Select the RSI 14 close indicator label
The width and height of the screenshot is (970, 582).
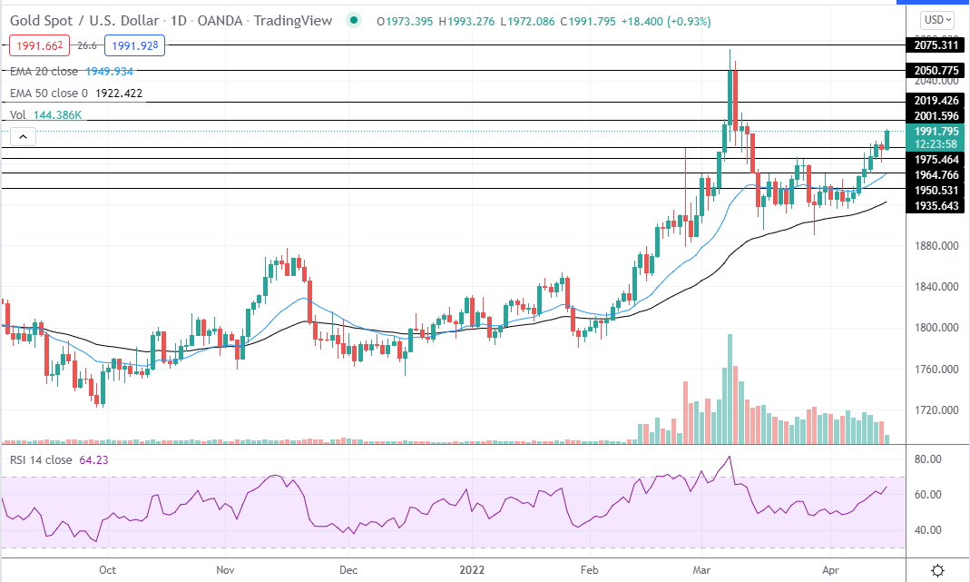pos(41,460)
